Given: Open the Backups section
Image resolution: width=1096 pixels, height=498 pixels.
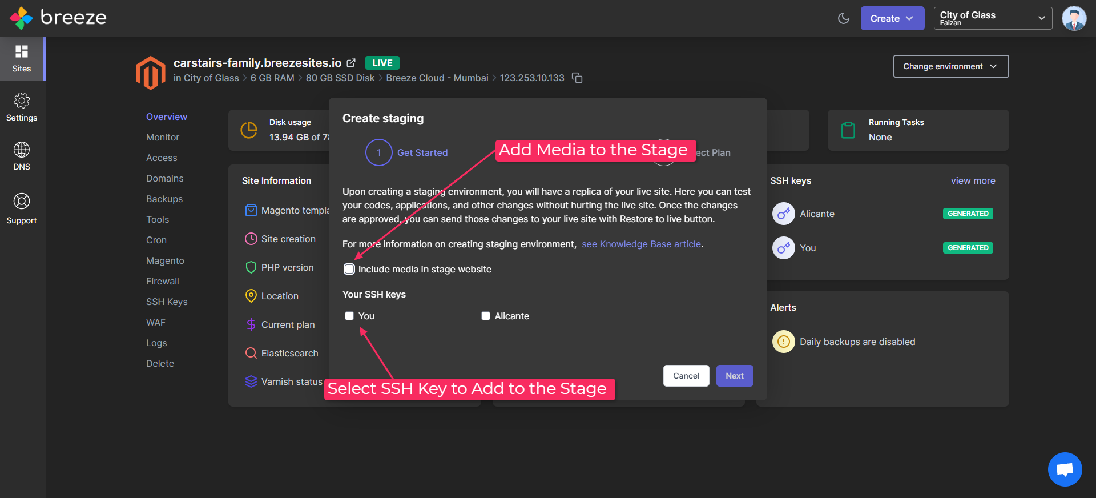Looking at the screenshot, I should [x=164, y=199].
